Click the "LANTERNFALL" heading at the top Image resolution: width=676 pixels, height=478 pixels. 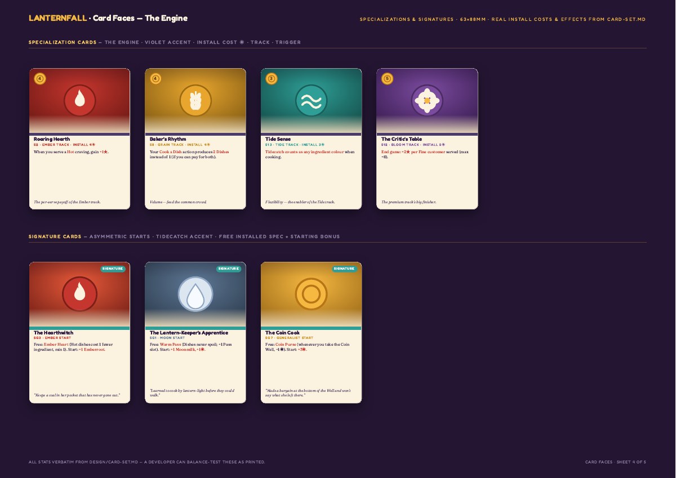(58, 18)
